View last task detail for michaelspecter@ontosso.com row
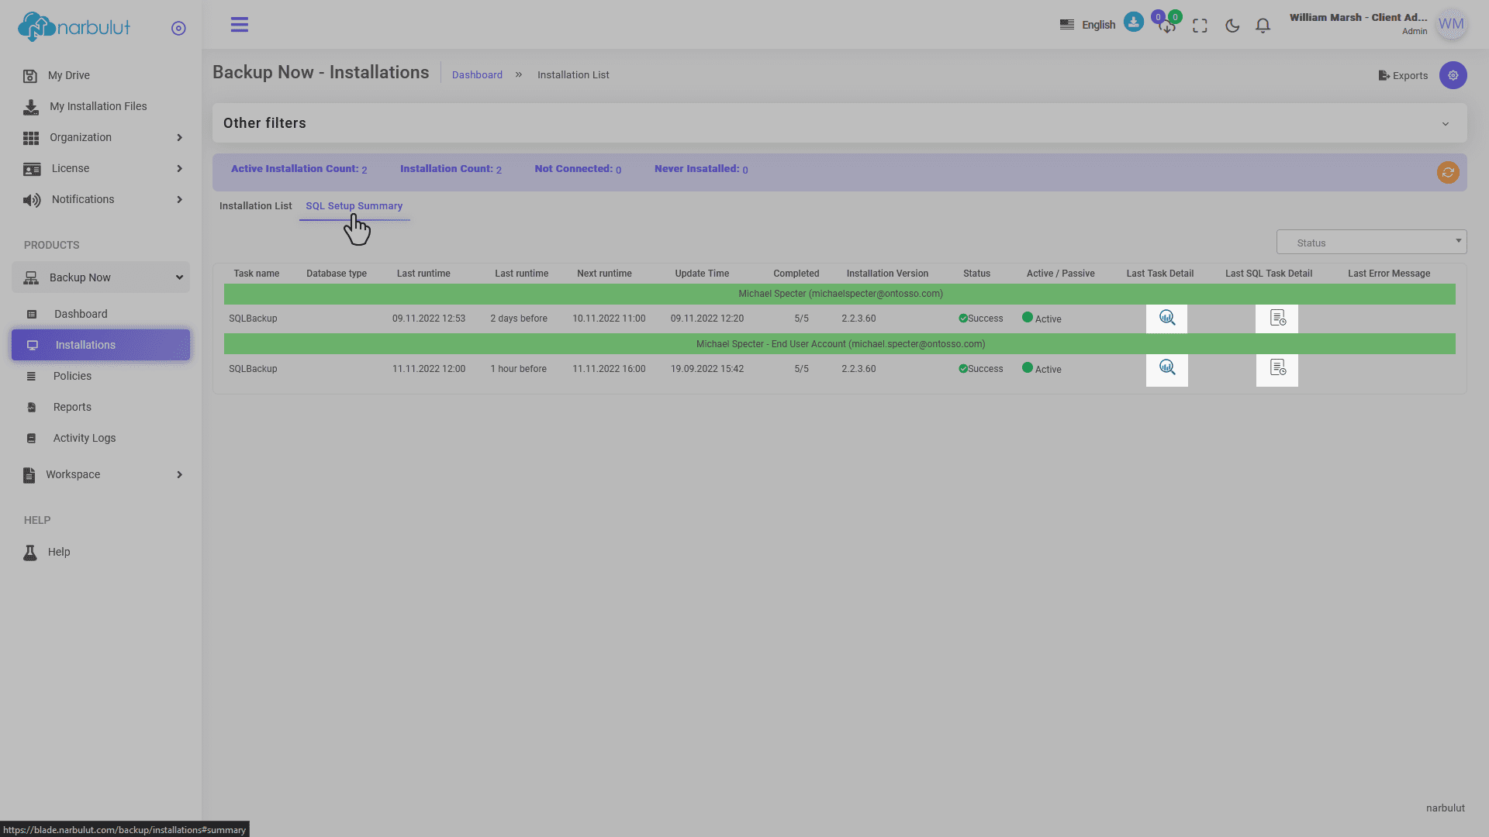 point(1166,319)
